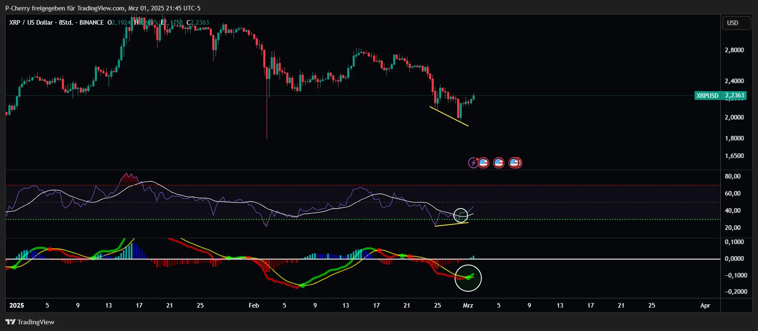This screenshot has width=758, height=331.
Task: Click the RSI 20,00 scale label
Action: tap(733, 228)
